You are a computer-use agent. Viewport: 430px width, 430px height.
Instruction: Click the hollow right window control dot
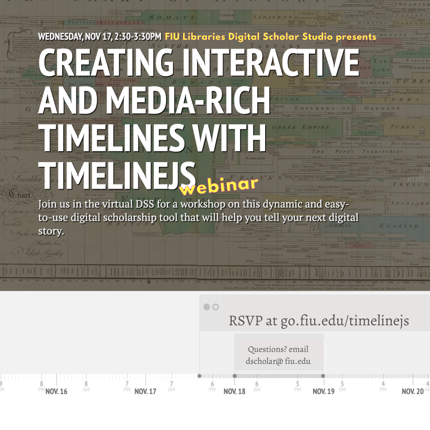tap(216, 307)
